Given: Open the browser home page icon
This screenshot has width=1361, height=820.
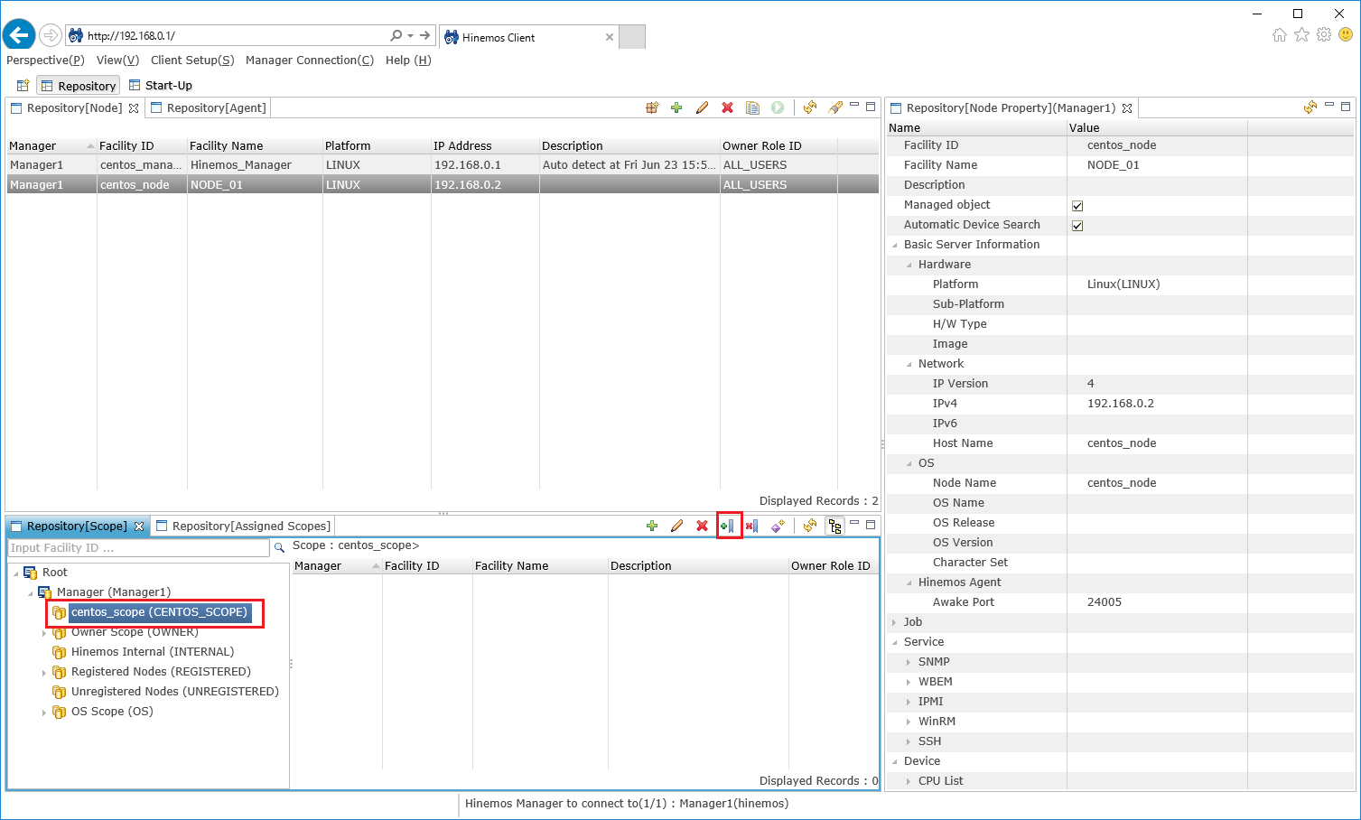Looking at the screenshot, I should [x=1279, y=35].
